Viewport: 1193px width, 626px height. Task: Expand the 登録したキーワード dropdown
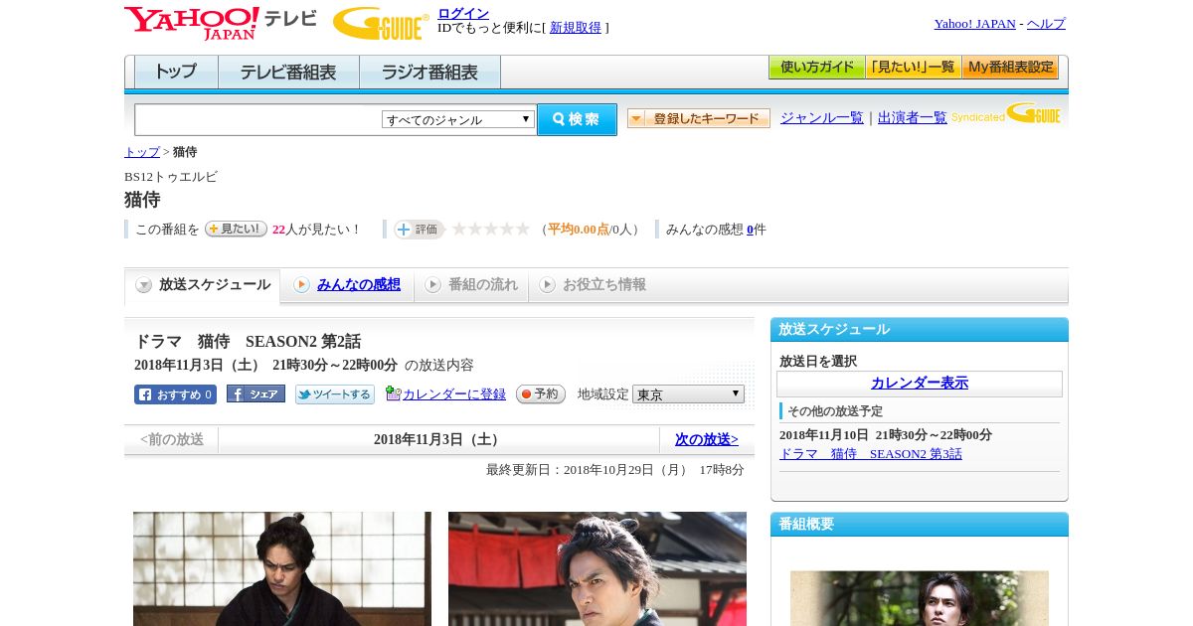(699, 118)
